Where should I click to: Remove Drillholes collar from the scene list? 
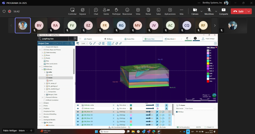pos(113,105)
